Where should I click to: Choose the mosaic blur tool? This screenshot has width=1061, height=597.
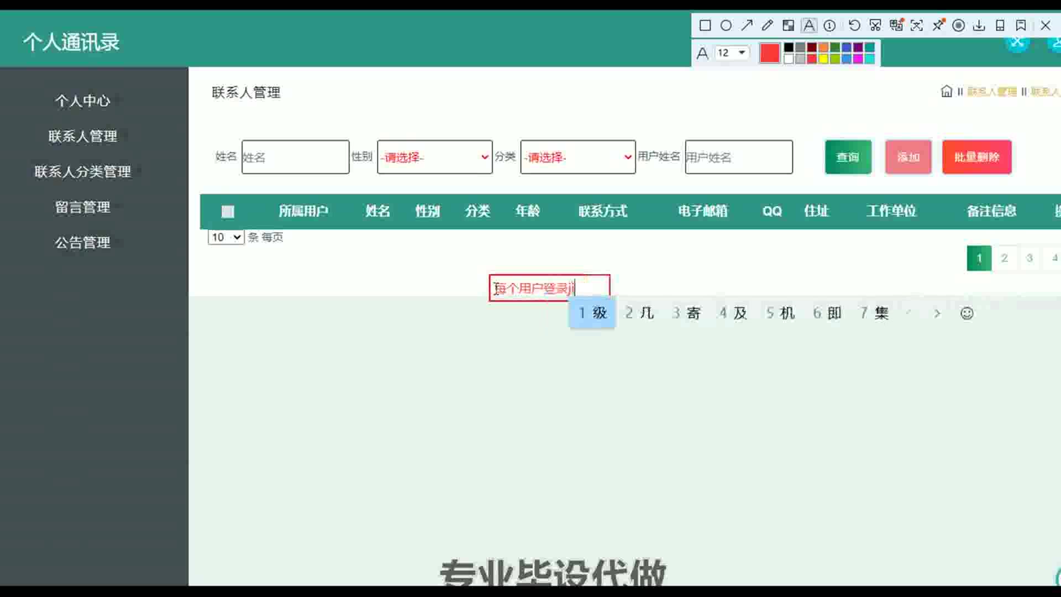pos(788,25)
